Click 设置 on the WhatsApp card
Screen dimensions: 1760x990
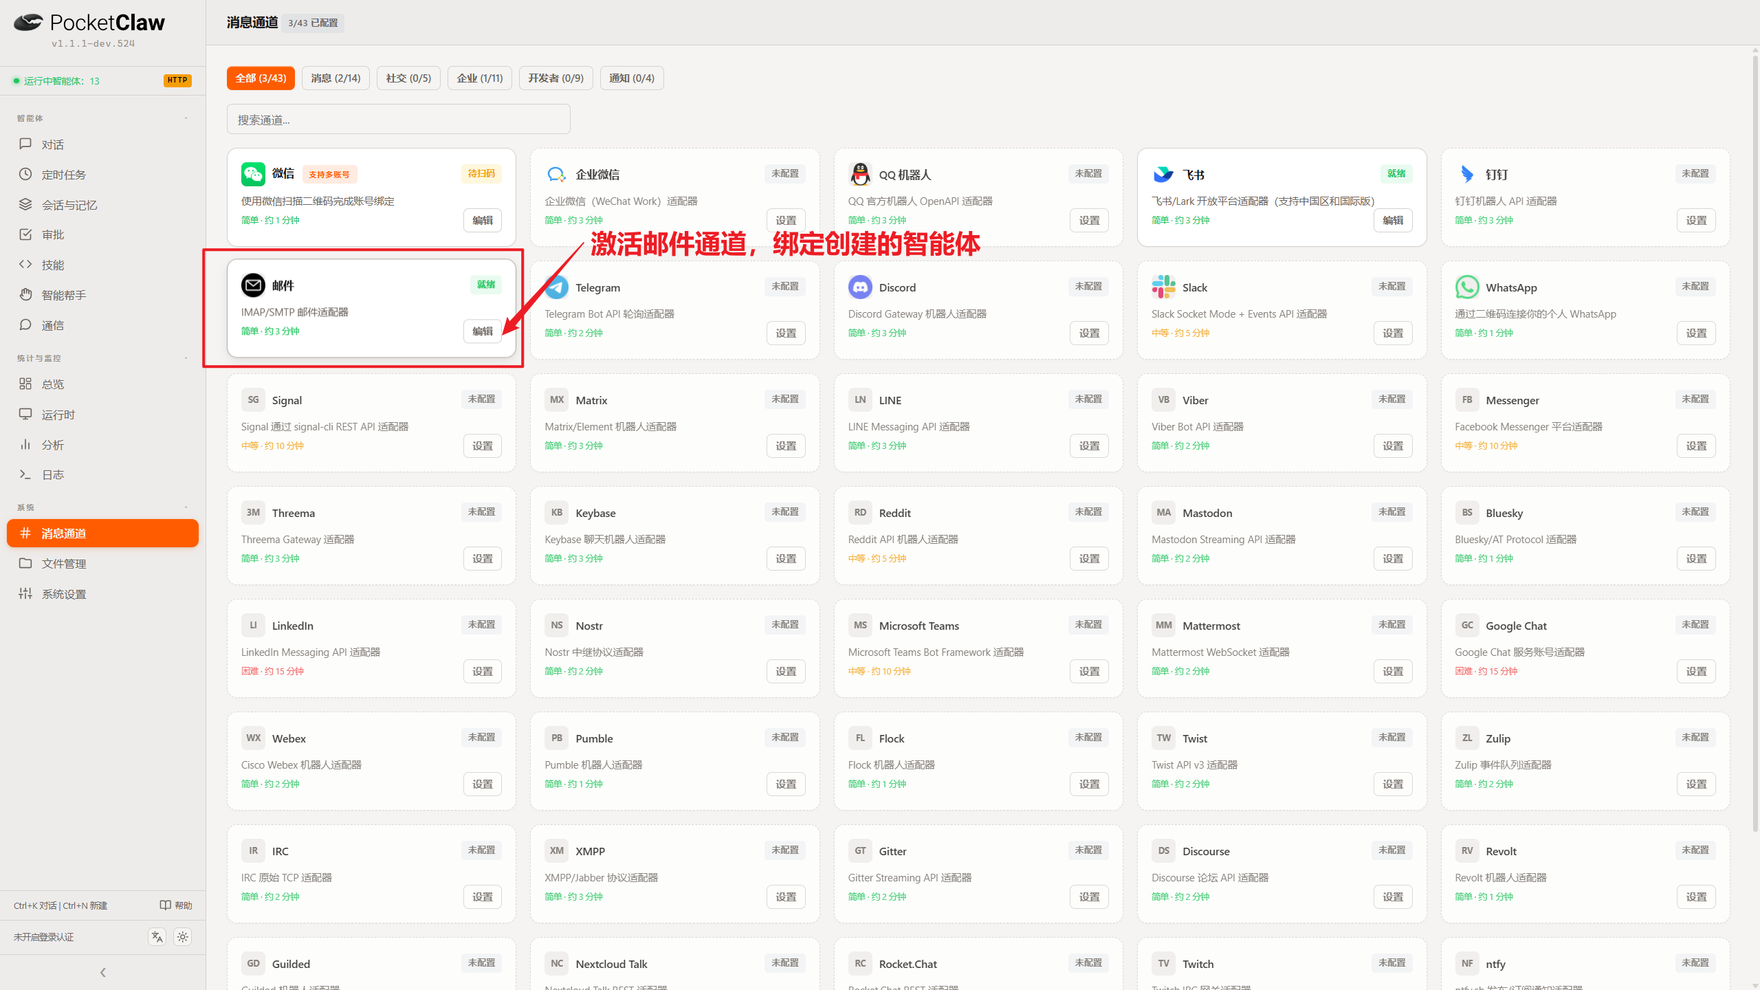click(x=1696, y=333)
